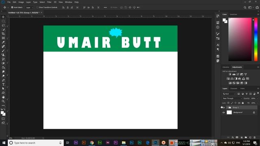
Task: Enable Show Transform Controls checkbox
Action: 37,7
